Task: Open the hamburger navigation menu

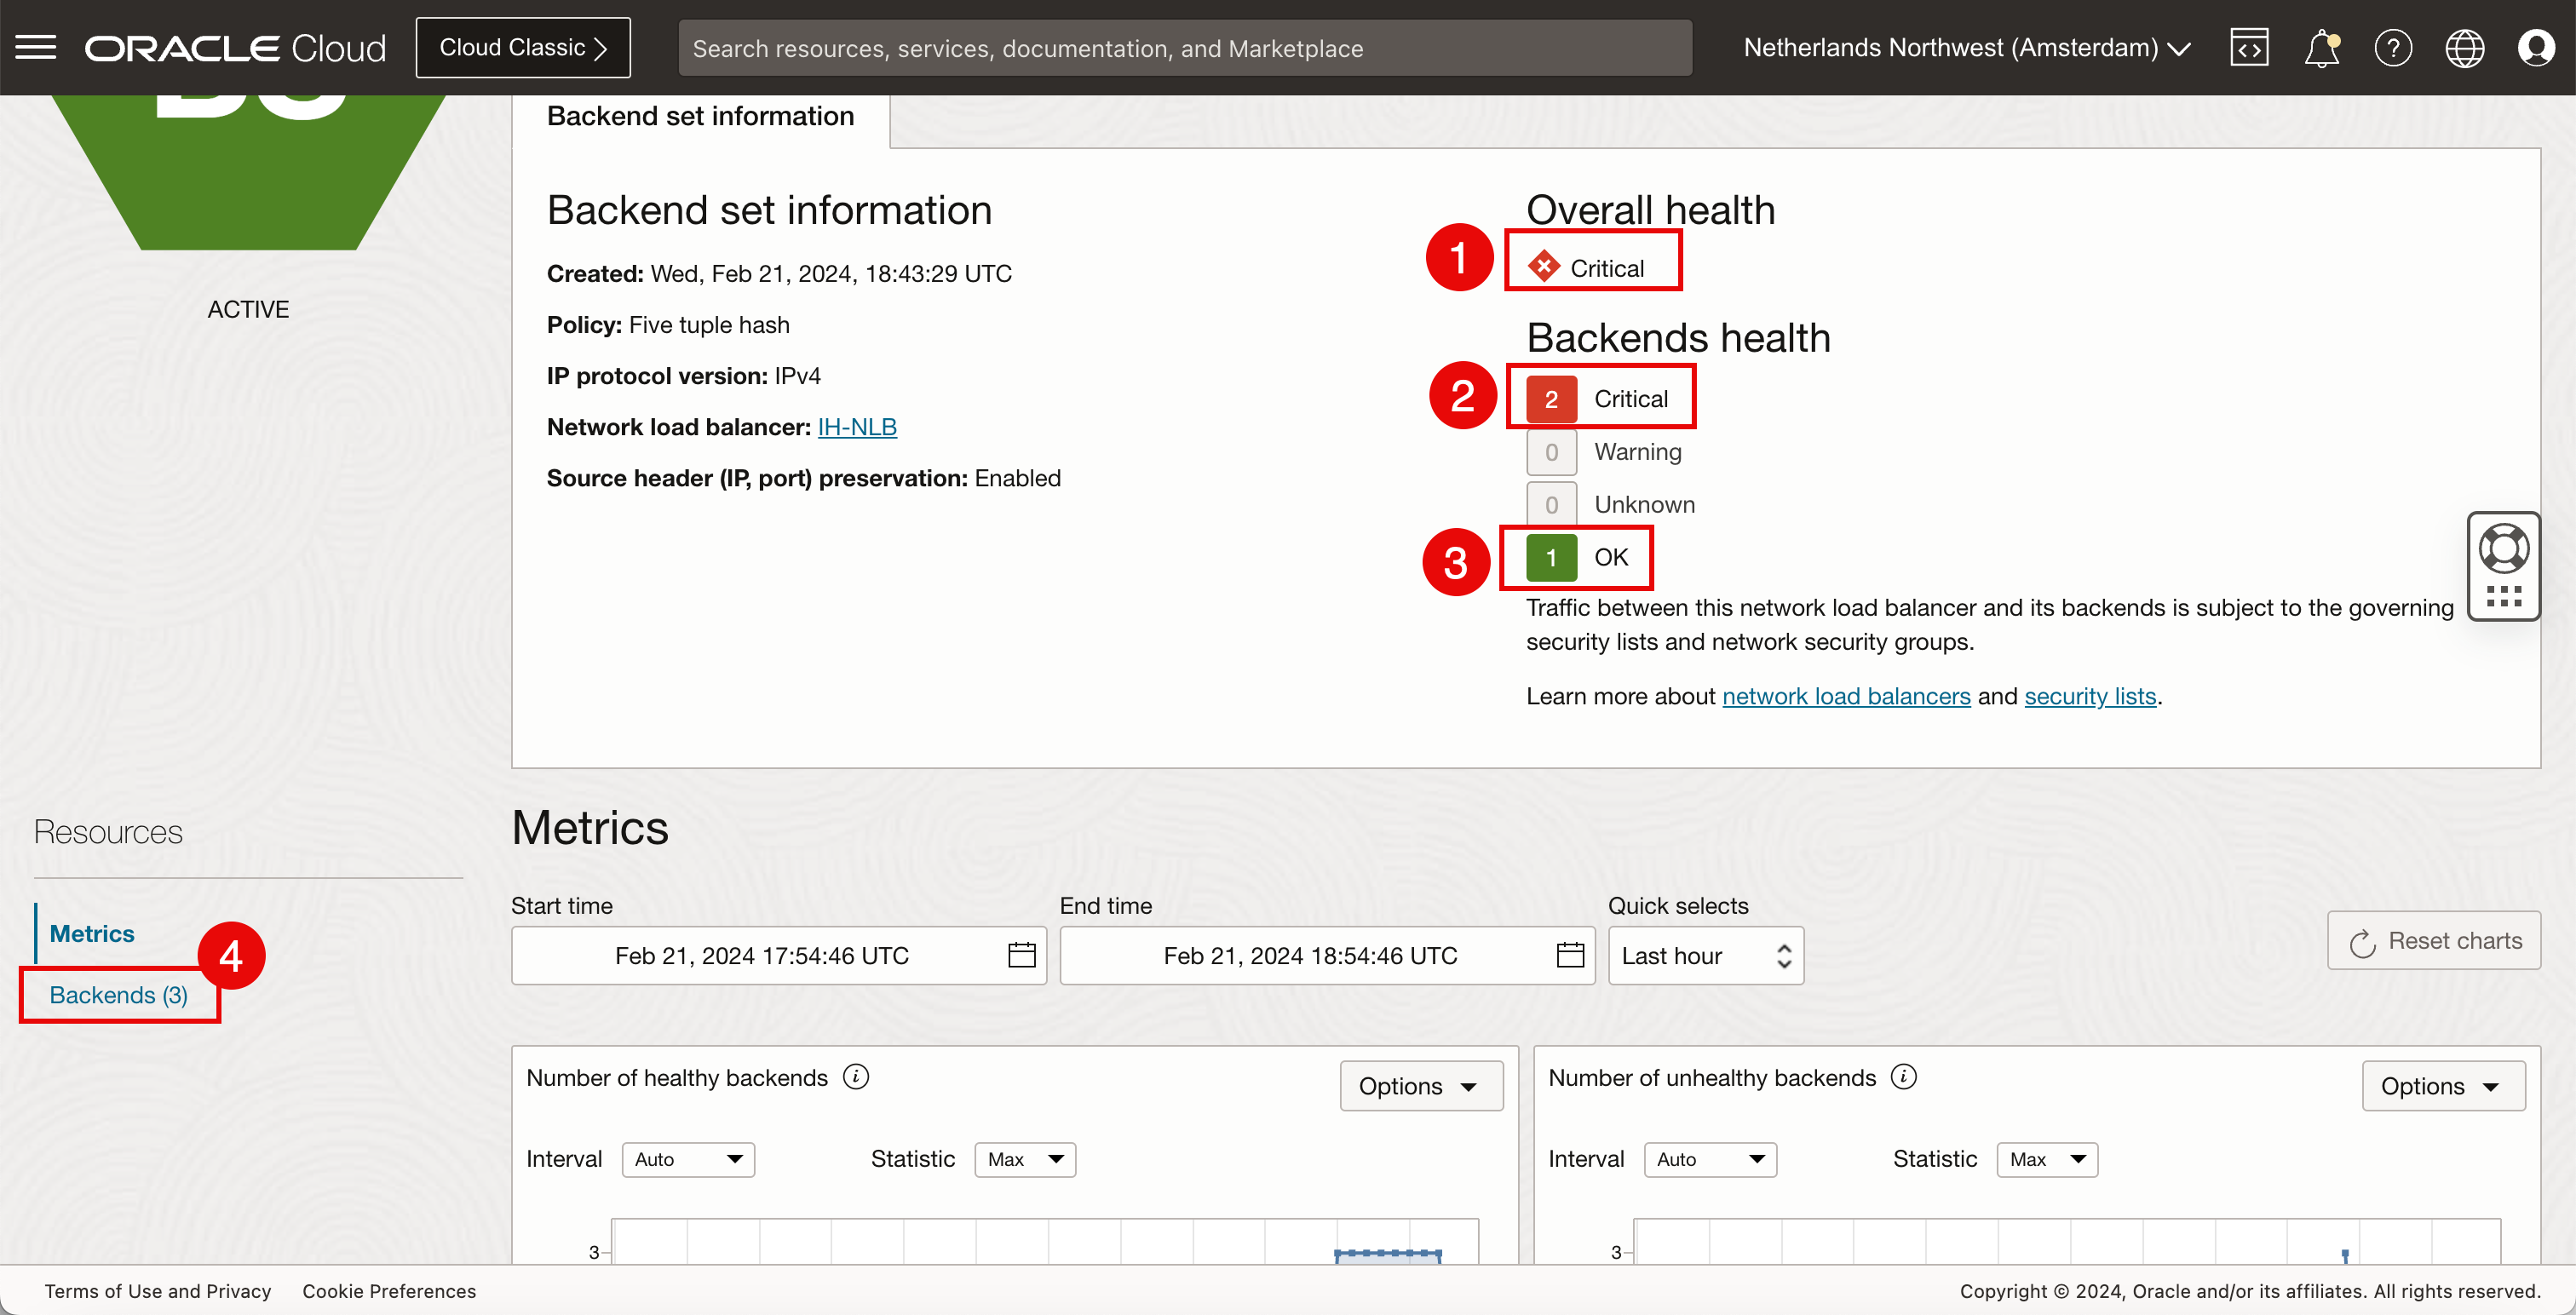Action: point(36,47)
